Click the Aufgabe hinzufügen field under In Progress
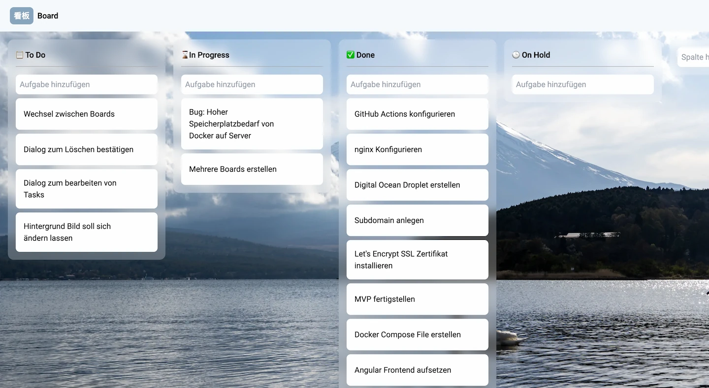This screenshot has height=388, width=709. pyautogui.click(x=252, y=84)
